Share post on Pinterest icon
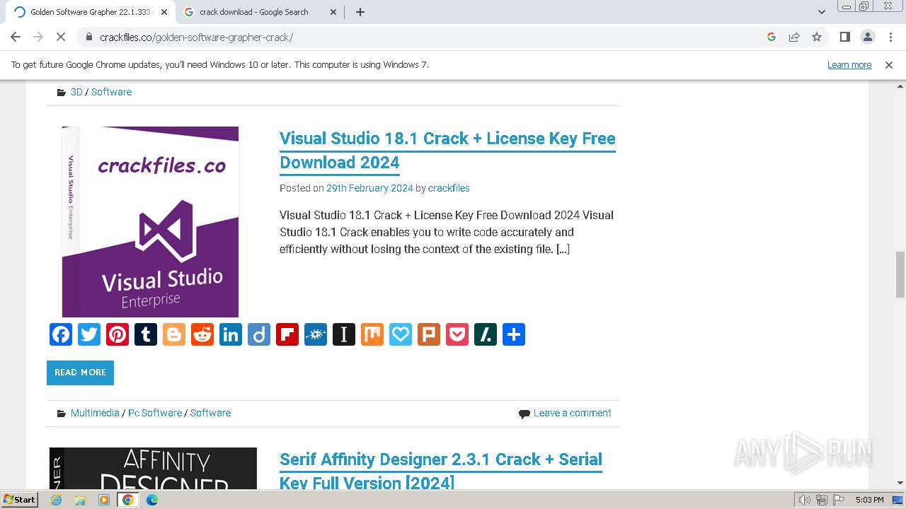This screenshot has width=906, height=509. click(117, 334)
